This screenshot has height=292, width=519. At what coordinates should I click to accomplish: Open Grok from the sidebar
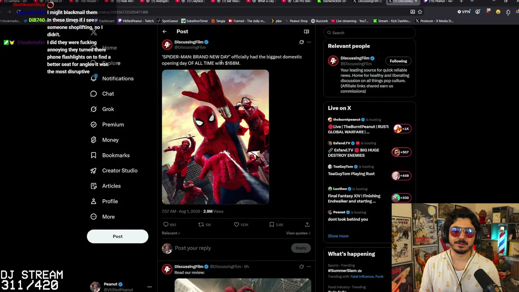pyautogui.click(x=102, y=109)
